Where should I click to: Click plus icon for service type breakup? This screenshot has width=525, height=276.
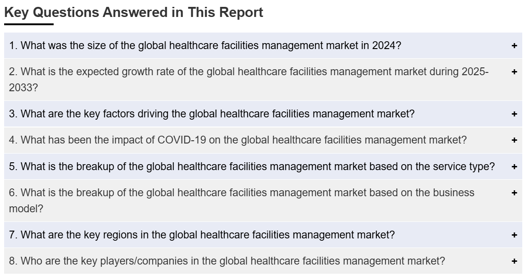point(514,166)
